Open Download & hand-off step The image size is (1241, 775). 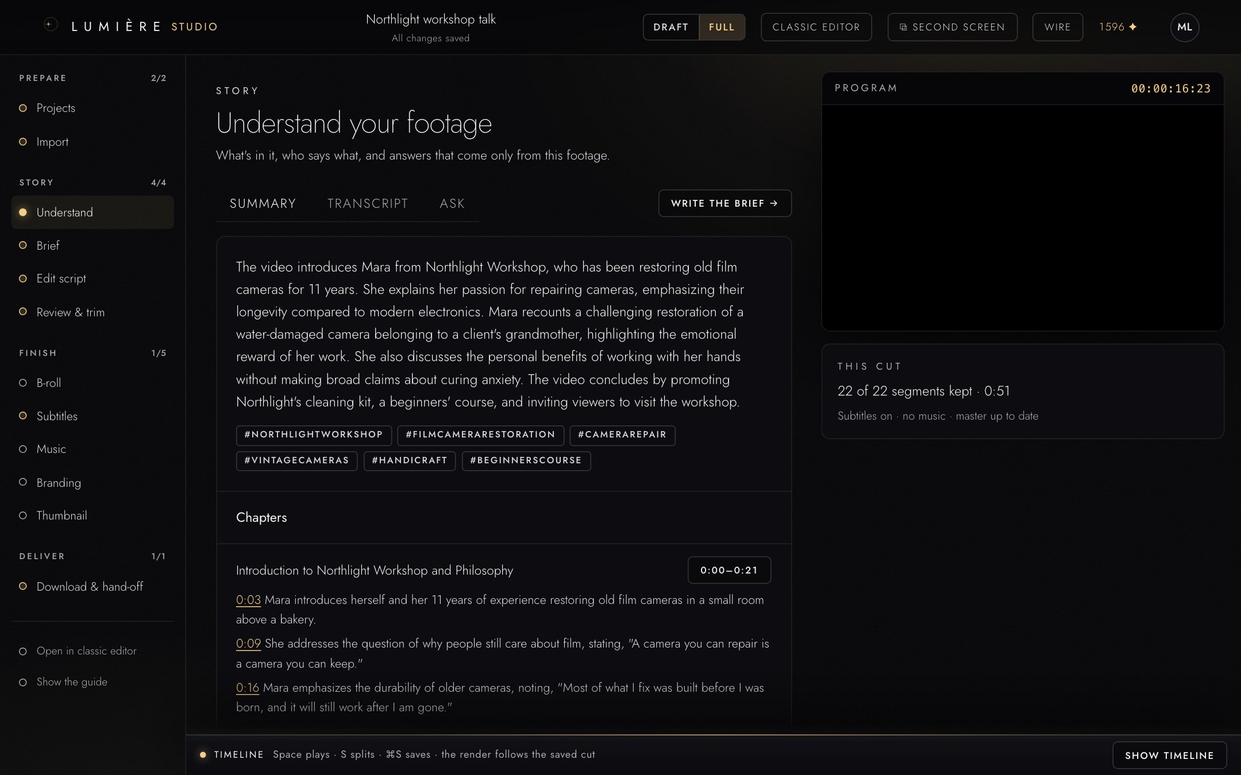pos(92,587)
